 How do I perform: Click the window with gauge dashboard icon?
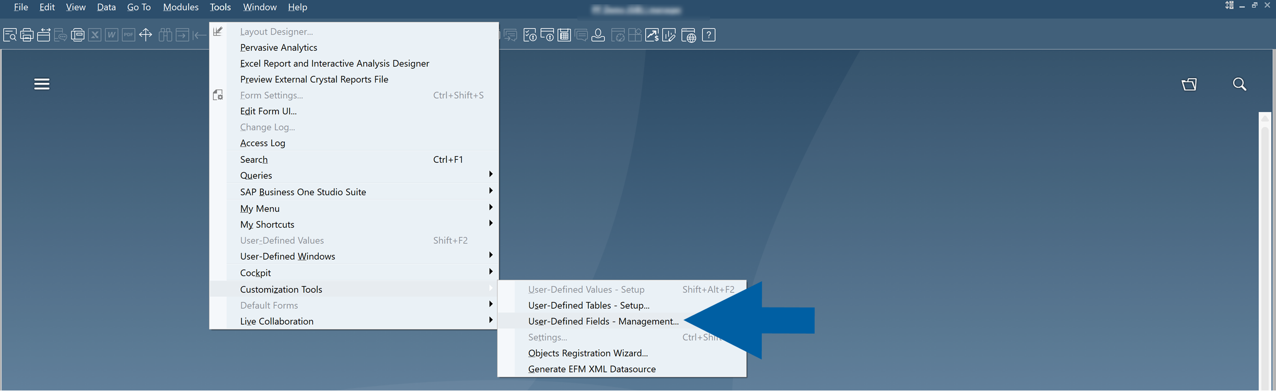click(618, 35)
